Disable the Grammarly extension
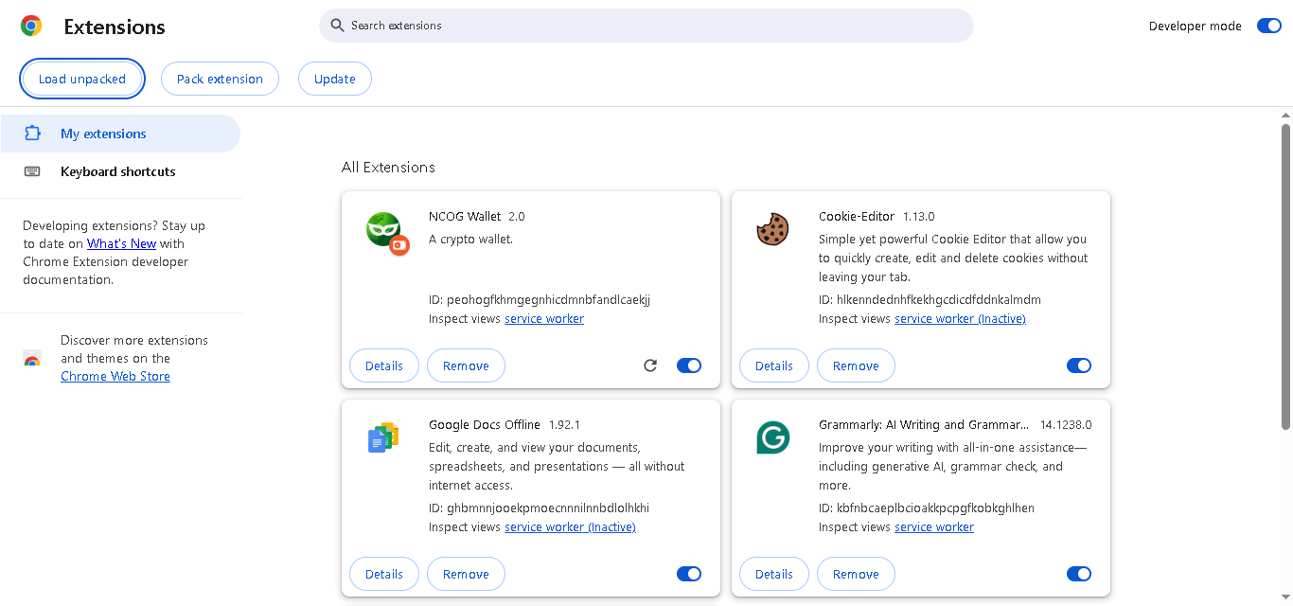This screenshot has height=606, width=1293. click(x=1079, y=574)
